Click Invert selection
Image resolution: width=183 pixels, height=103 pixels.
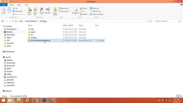coord(97,14)
